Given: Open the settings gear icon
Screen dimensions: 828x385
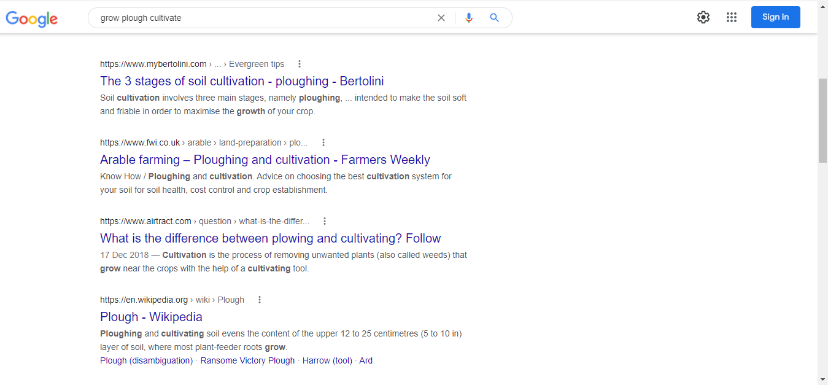Looking at the screenshot, I should tap(703, 17).
